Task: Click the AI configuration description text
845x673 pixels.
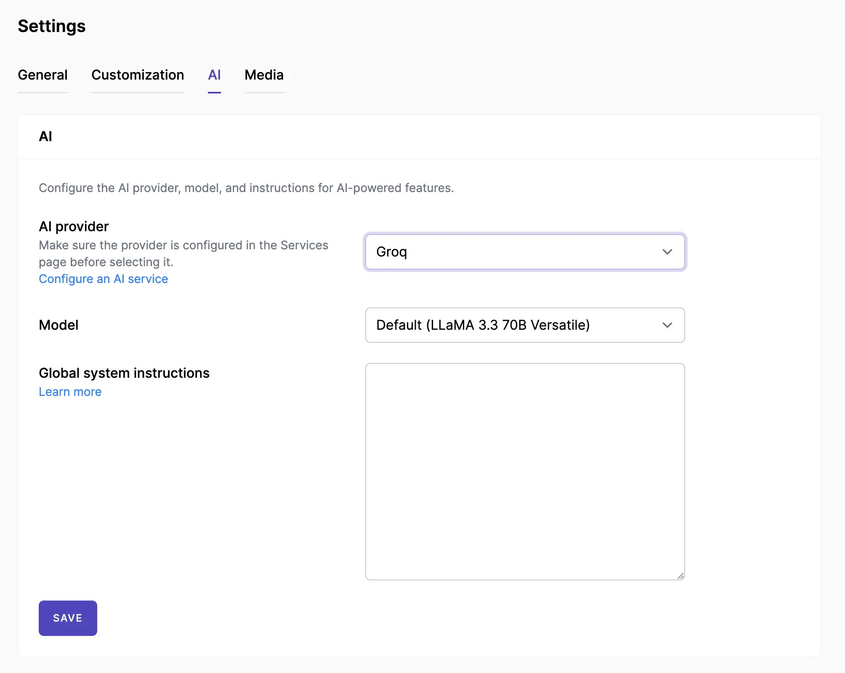Action: (x=246, y=188)
